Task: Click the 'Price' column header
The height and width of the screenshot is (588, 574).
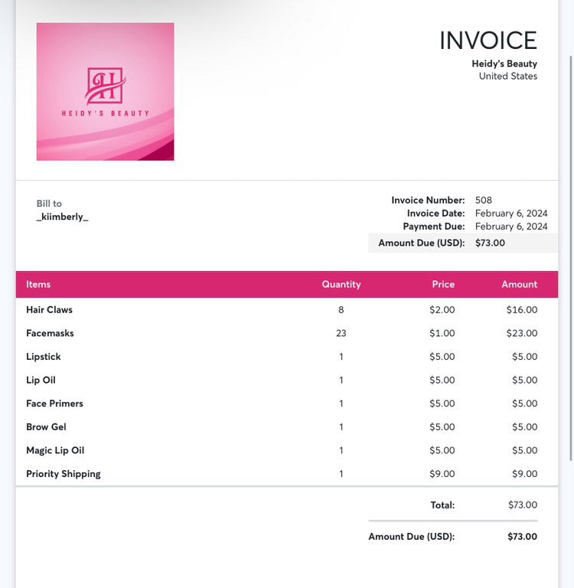Action: click(443, 284)
